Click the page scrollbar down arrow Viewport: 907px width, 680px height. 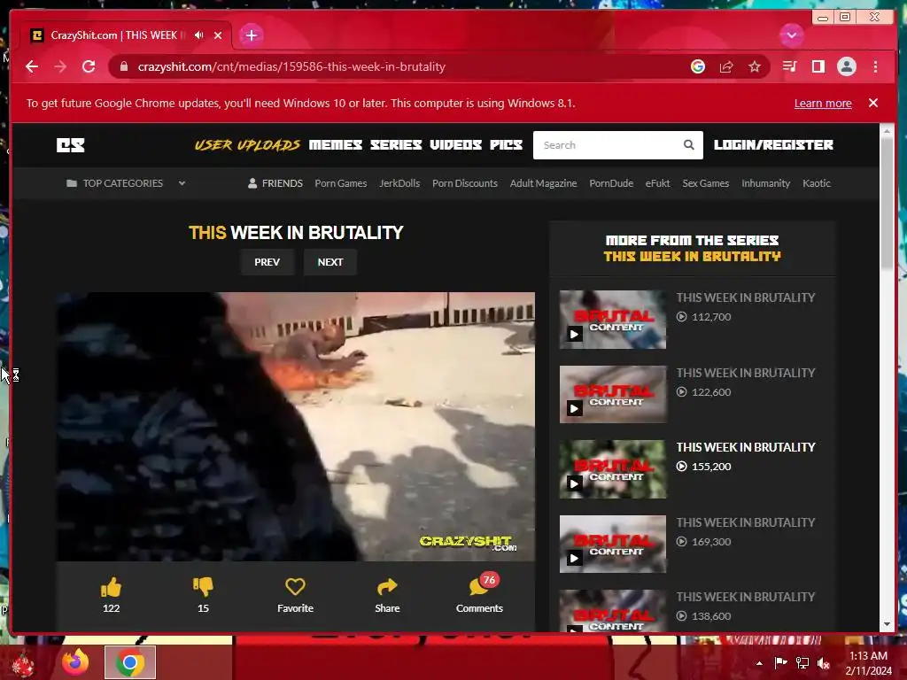pos(887,624)
